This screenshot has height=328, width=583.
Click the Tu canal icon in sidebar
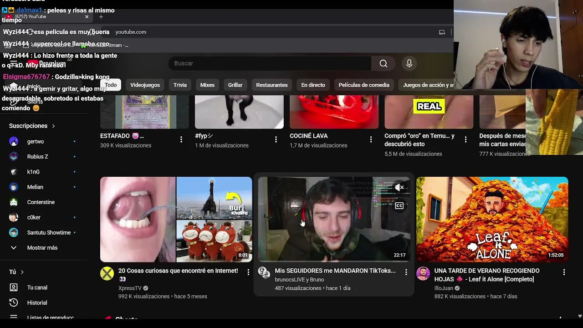14,287
